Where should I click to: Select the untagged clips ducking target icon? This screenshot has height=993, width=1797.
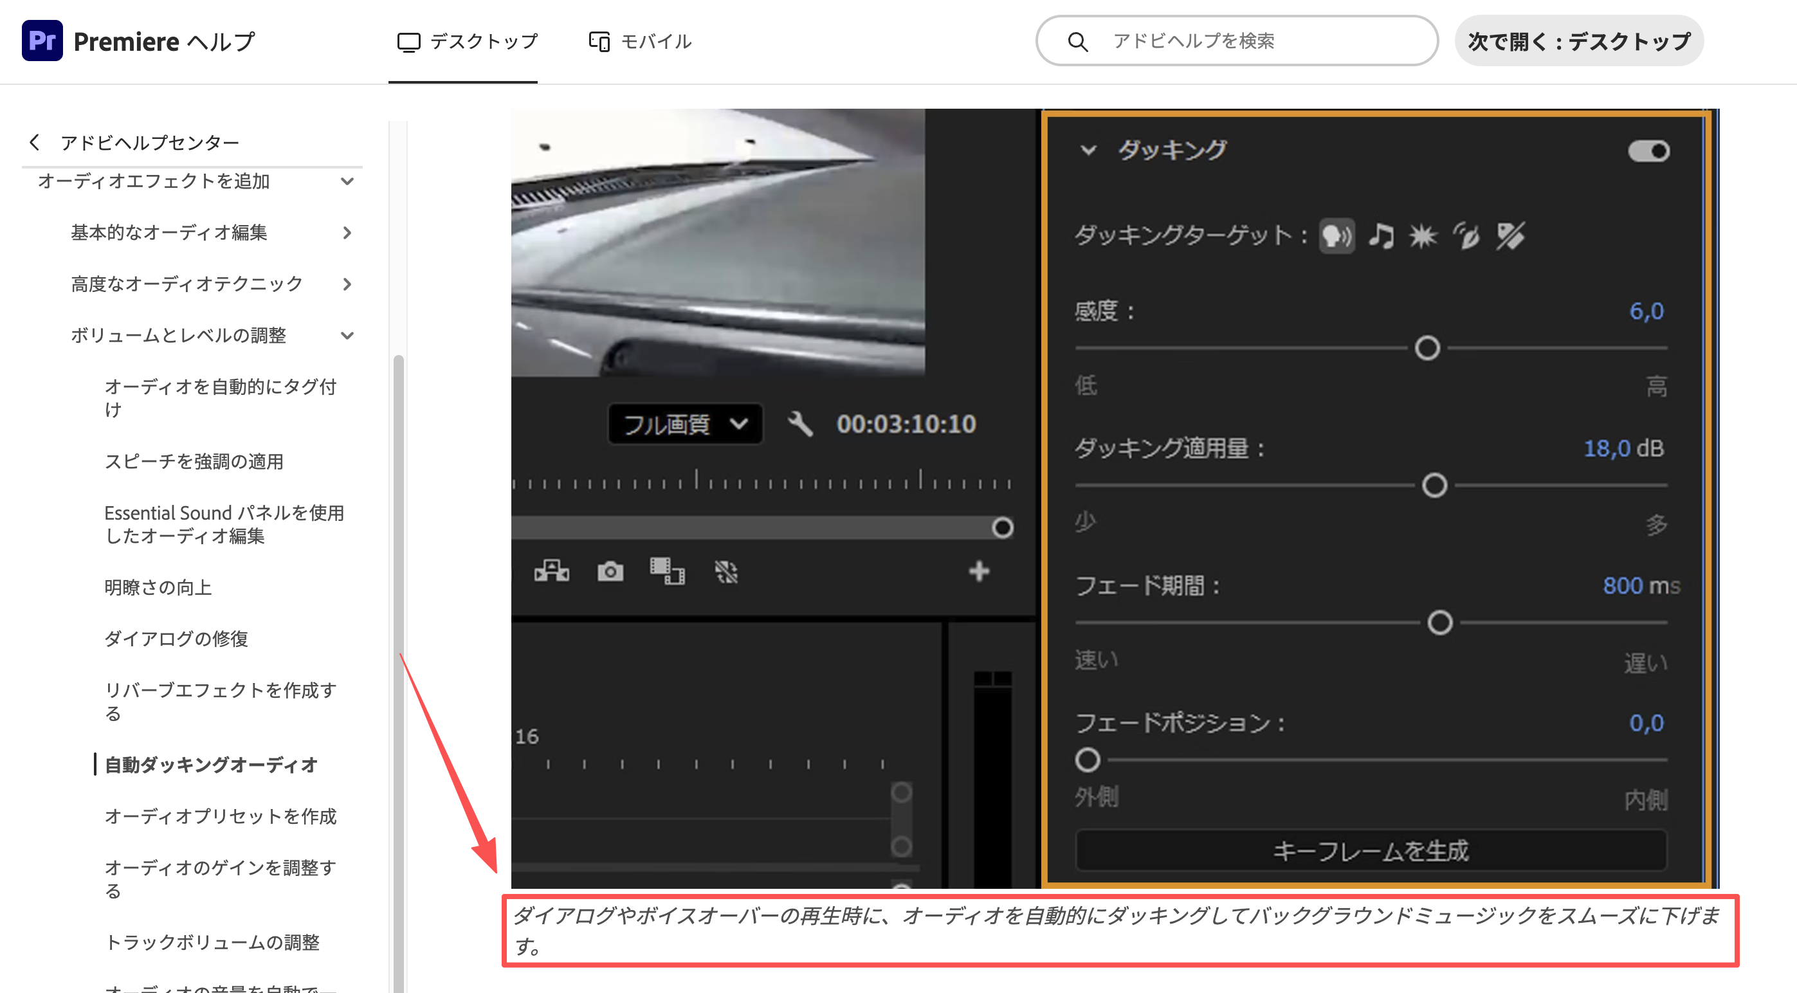coord(1510,235)
